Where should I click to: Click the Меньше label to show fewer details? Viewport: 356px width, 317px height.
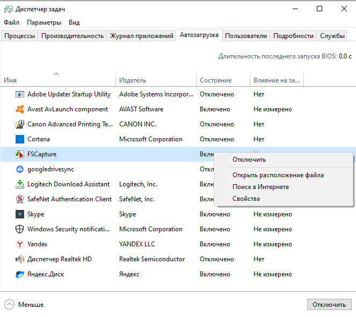pyautogui.click(x=31, y=305)
